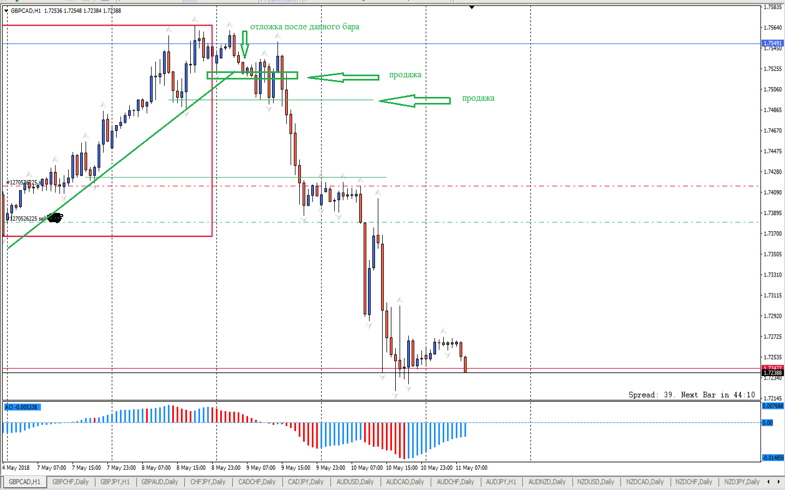Switch to NZDCAD,Daily tab
Screen dimensions: 785x490
coord(645,482)
